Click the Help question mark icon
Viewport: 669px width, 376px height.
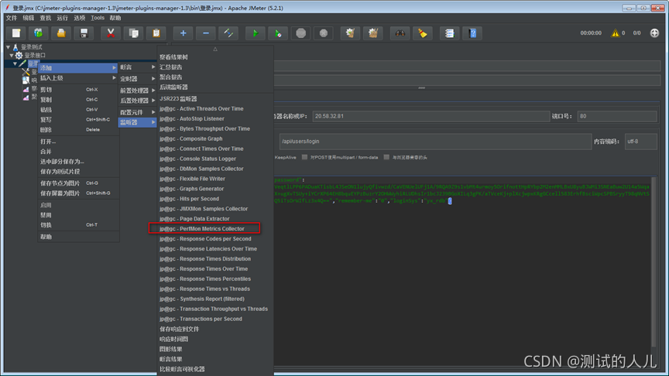(472, 33)
